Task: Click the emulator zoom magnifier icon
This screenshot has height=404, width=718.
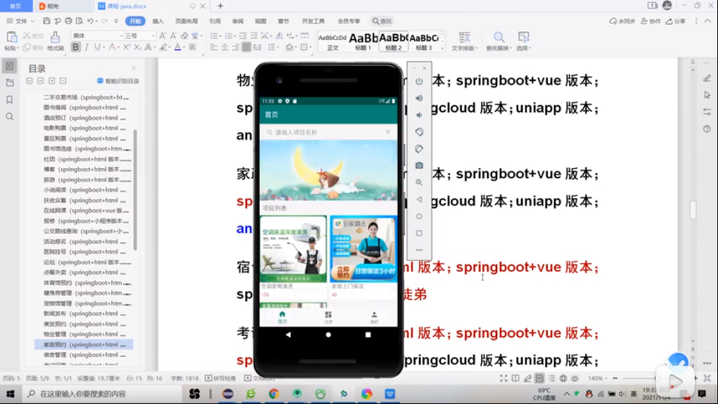Action: pyautogui.click(x=419, y=182)
